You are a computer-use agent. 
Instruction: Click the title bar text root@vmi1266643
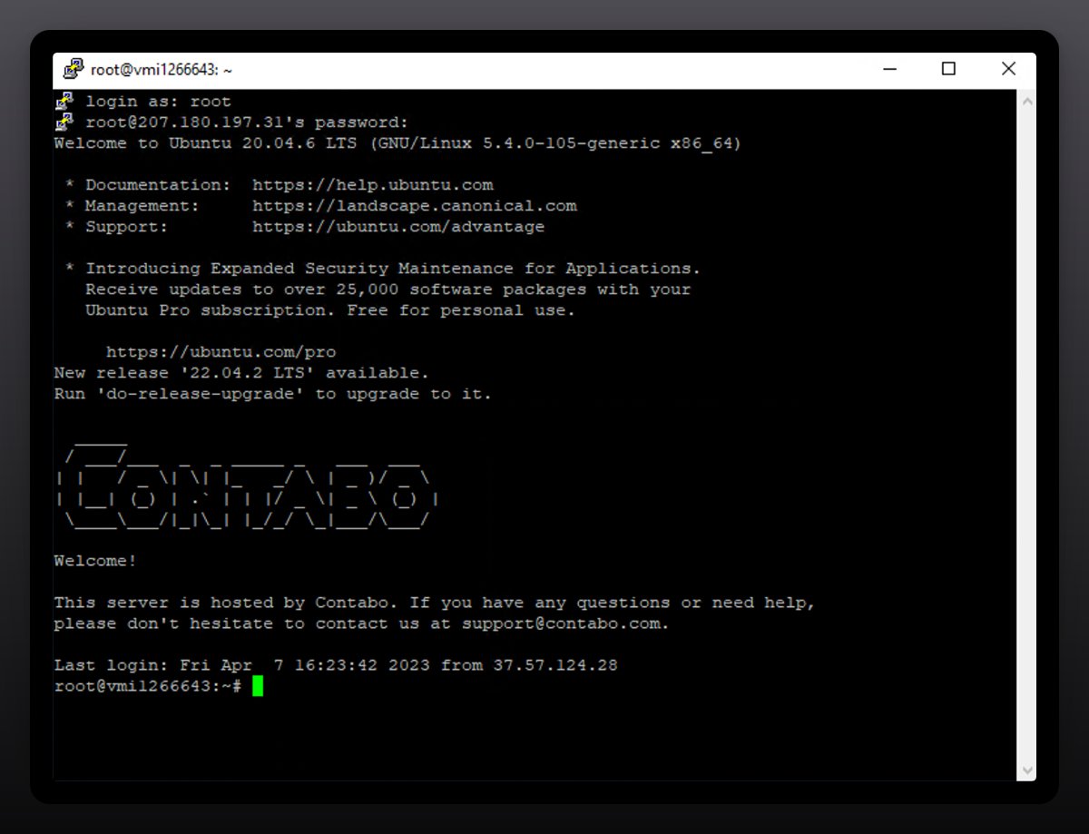point(162,70)
